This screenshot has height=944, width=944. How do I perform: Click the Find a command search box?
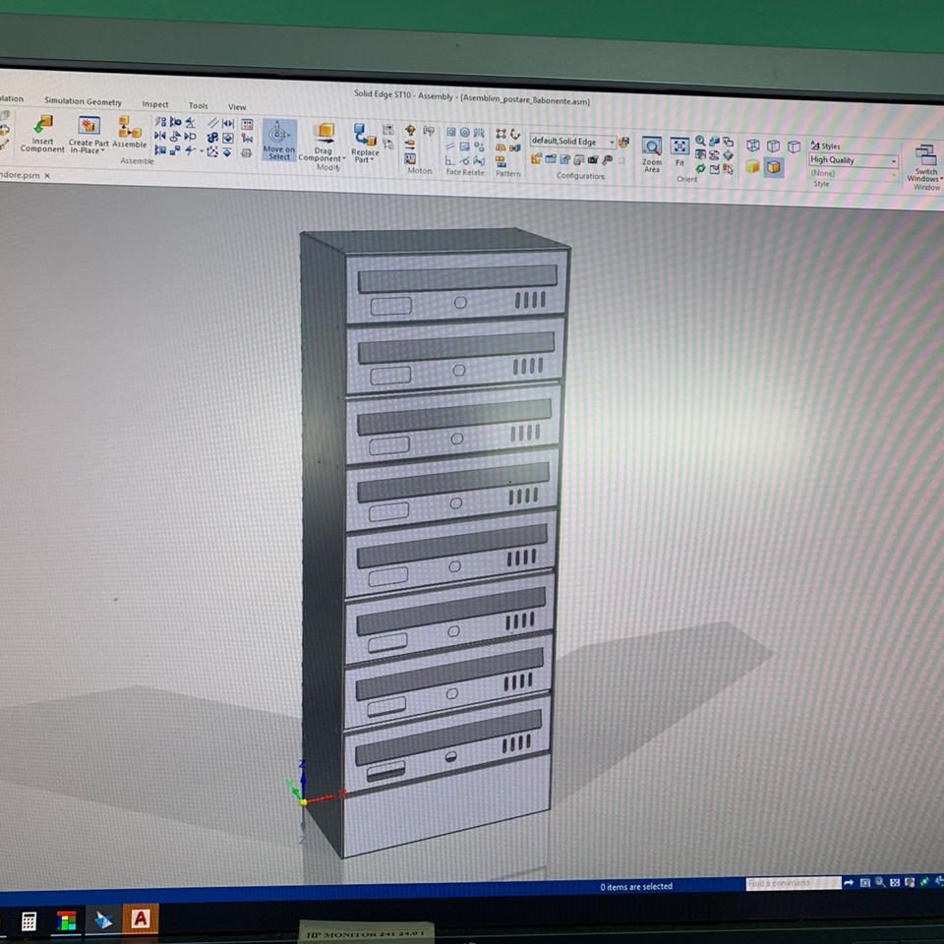click(793, 883)
